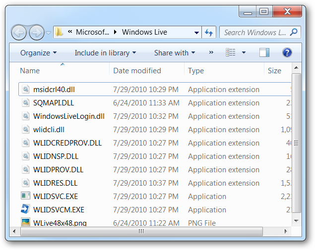Click the Forward navigation arrow button
The image size is (315, 250).
click(36, 33)
